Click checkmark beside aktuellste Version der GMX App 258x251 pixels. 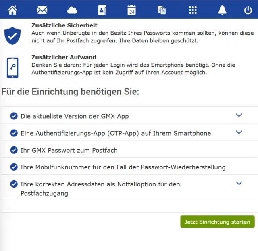pyautogui.click(x=14, y=116)
